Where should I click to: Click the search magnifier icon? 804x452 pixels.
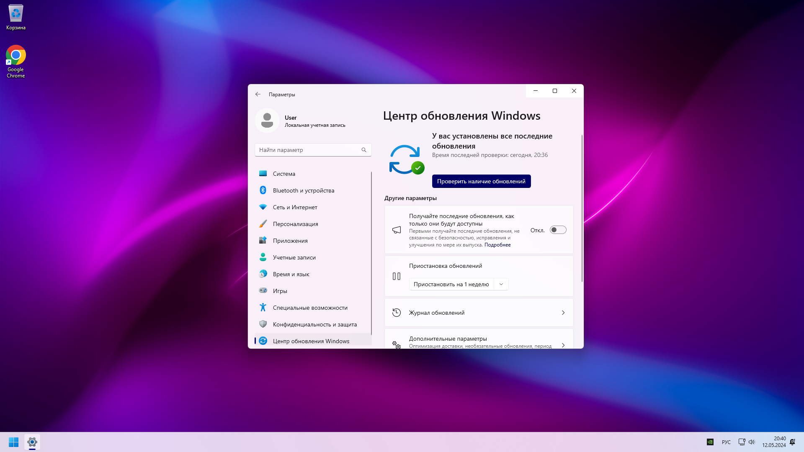tap(363, 150)
